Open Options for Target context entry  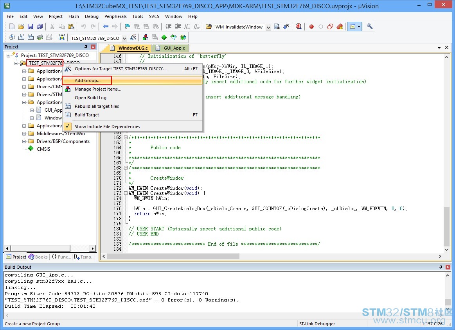pos(133,69)
